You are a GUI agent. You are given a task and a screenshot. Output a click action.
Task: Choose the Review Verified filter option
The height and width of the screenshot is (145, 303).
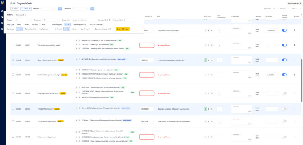tap(30, 29)
